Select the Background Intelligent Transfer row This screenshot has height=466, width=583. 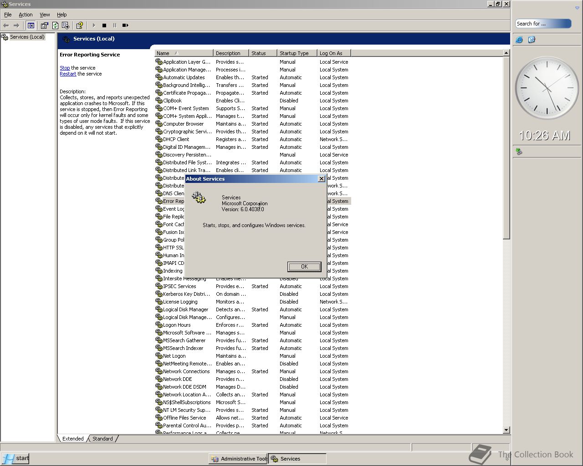[x=253, y=85]
